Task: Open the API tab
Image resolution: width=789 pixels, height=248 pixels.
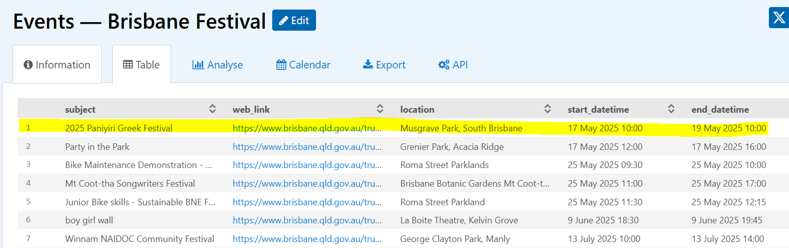Action: [453, 64]
